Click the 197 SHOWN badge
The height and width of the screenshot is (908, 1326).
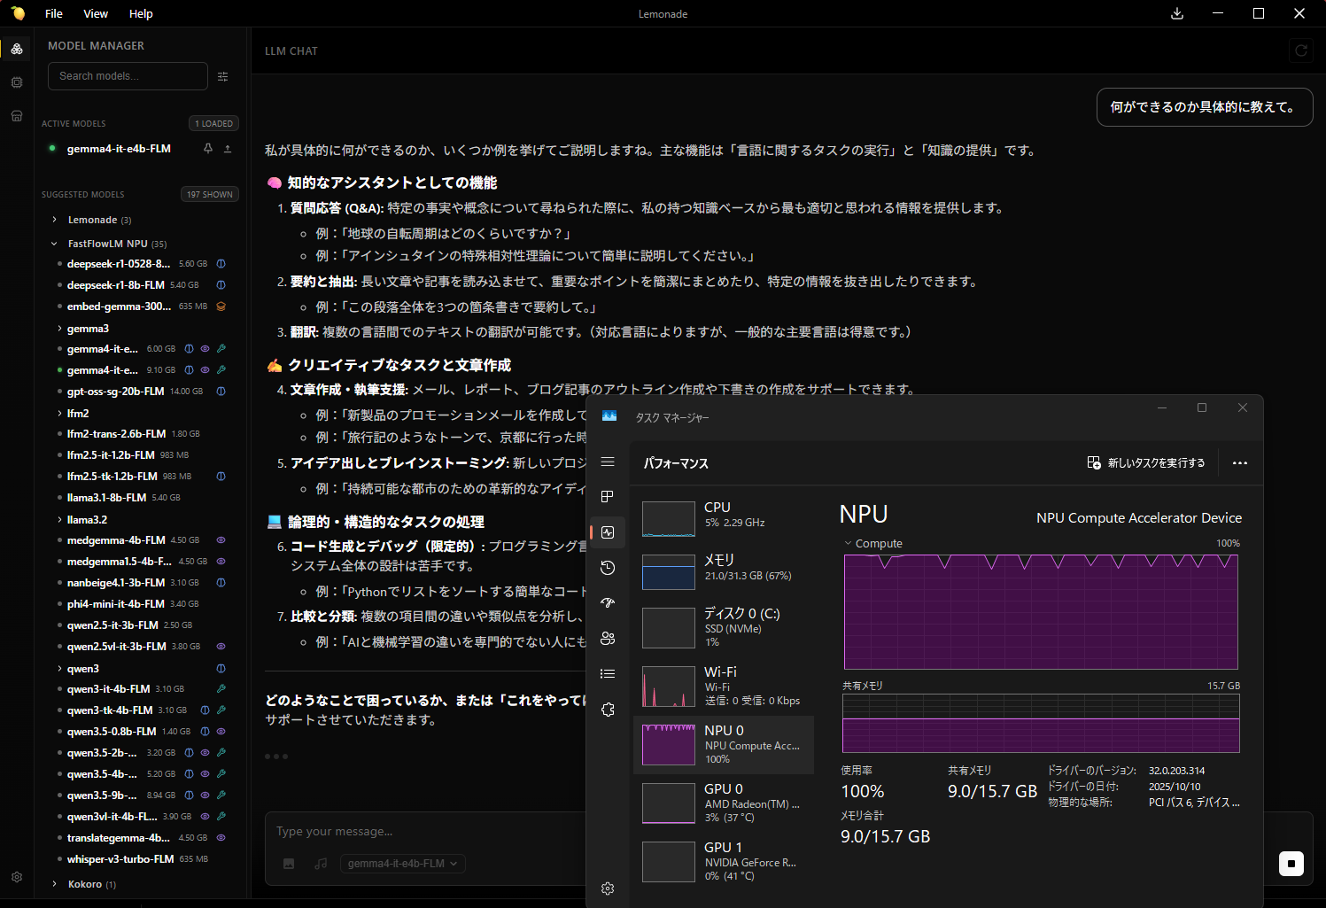point(210,194)
